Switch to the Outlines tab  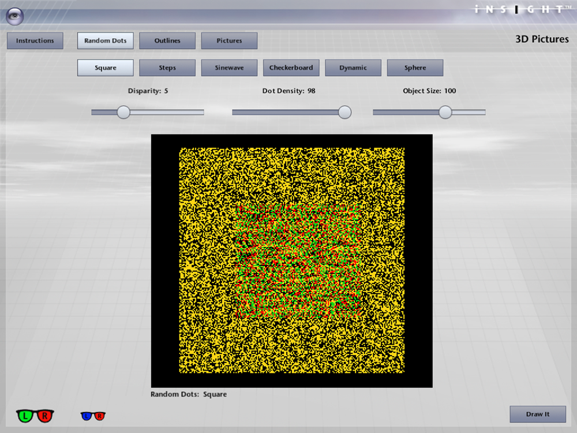(x=167, y=40)
